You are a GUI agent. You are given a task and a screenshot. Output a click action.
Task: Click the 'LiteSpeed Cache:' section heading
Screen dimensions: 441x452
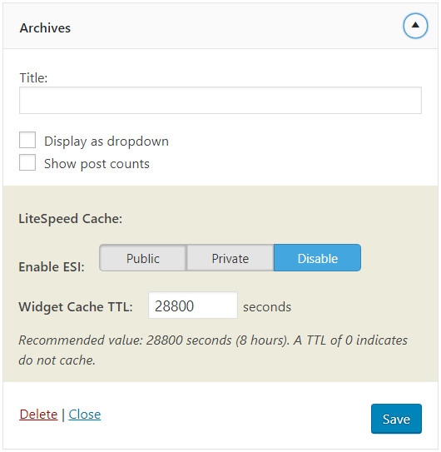point(71,219)
